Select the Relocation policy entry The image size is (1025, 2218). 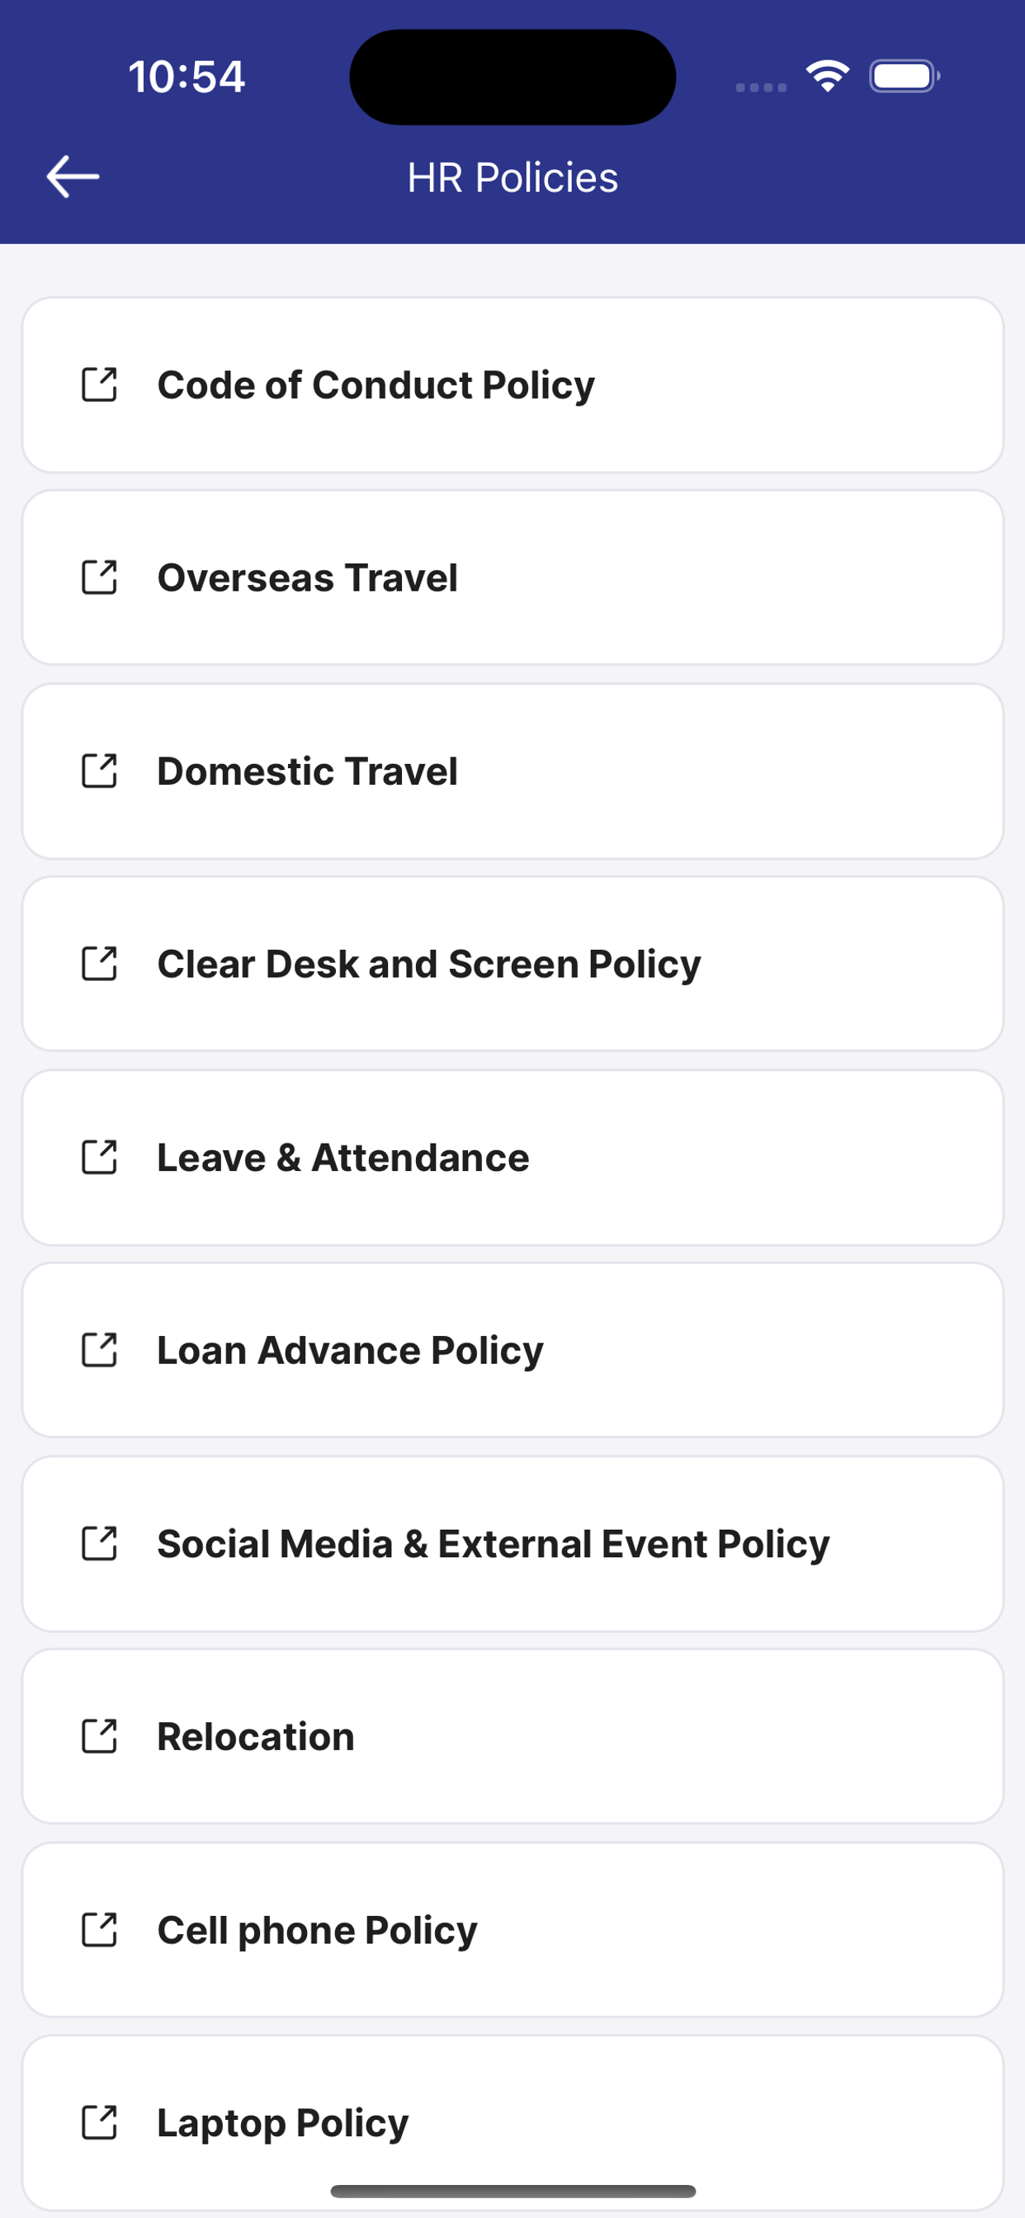(512, 1737)
